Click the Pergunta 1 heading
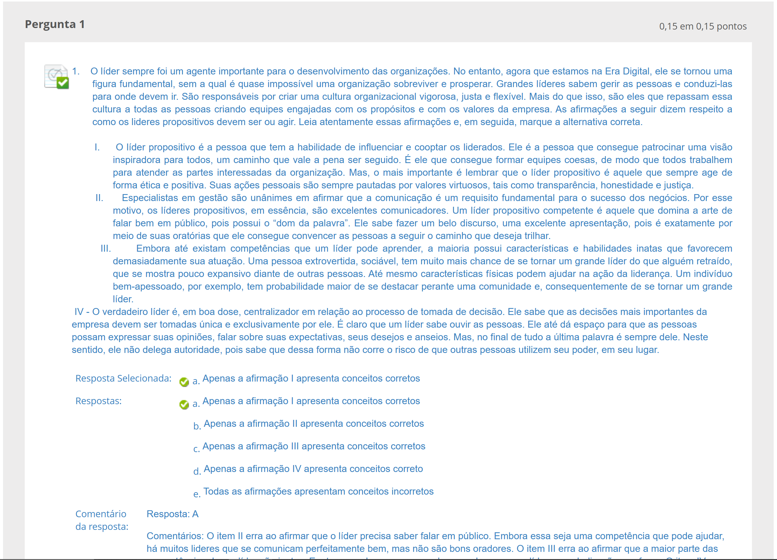The image size is (777, 560). coord(55,24)
